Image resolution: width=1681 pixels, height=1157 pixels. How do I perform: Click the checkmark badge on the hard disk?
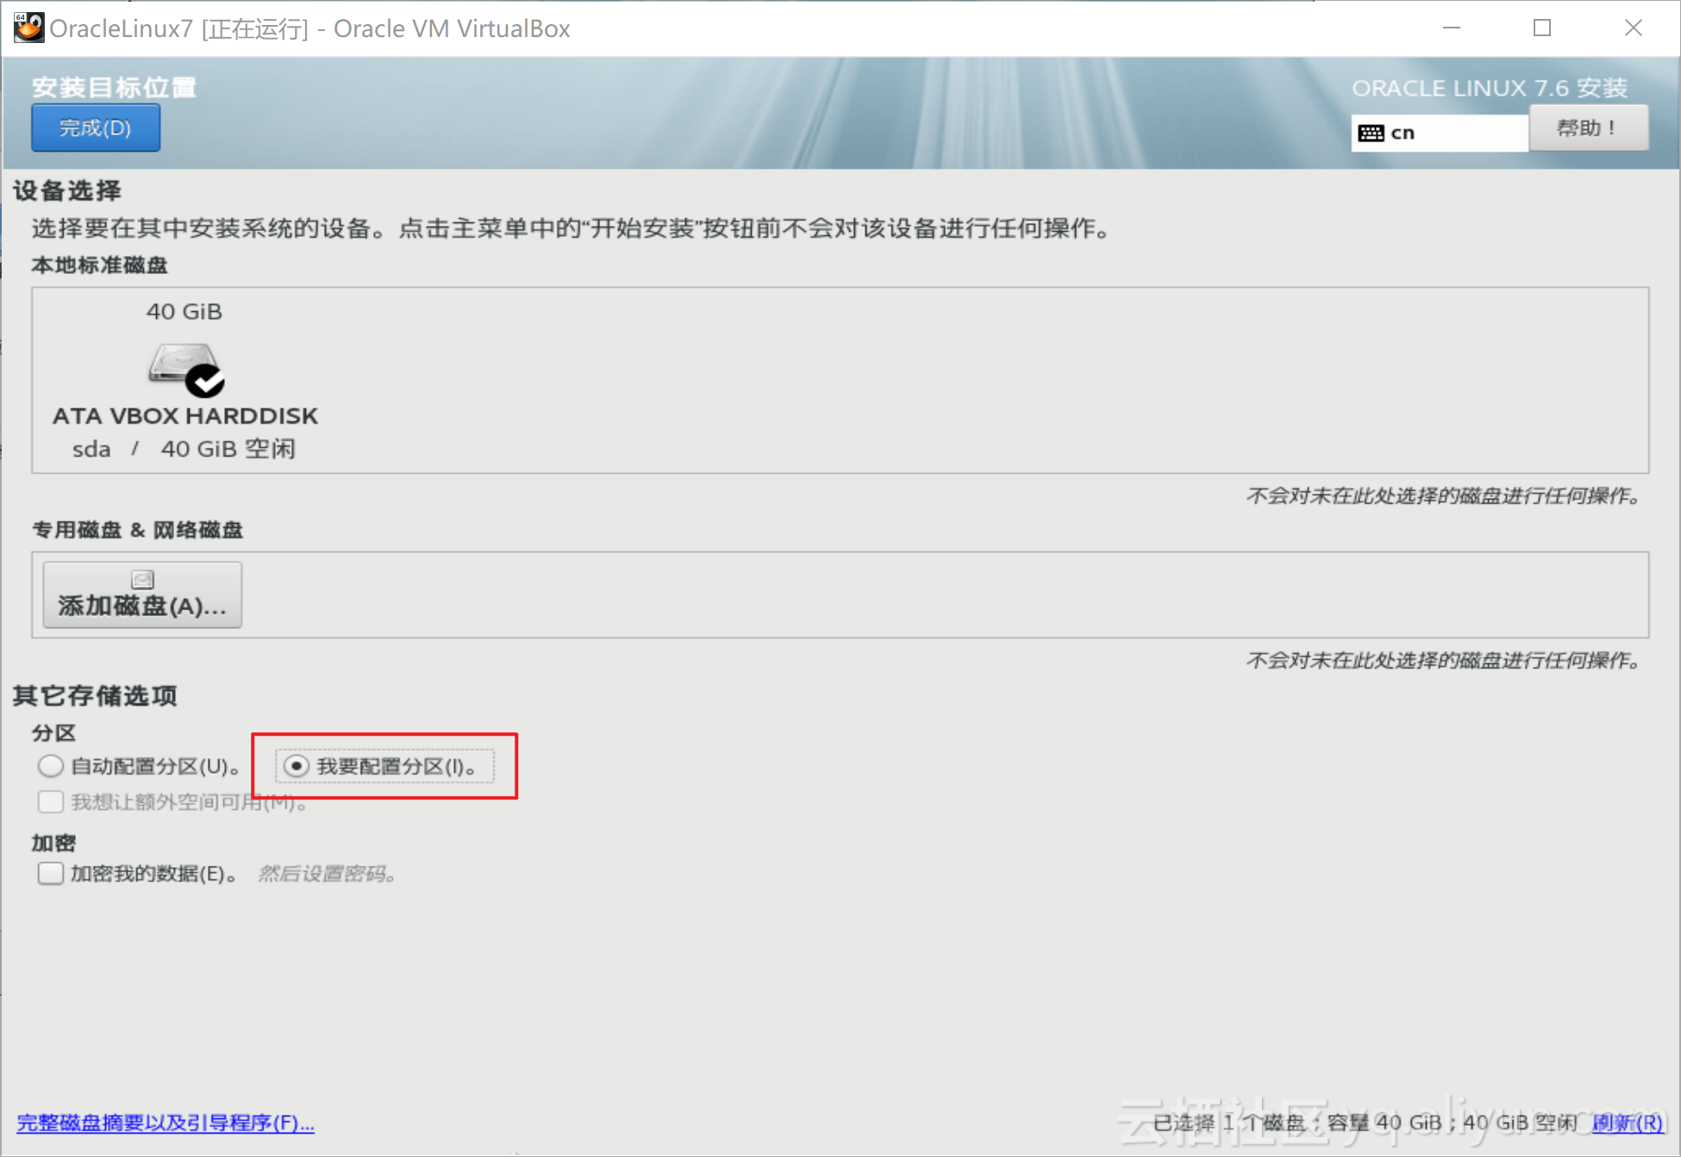(x=206, y=380)
